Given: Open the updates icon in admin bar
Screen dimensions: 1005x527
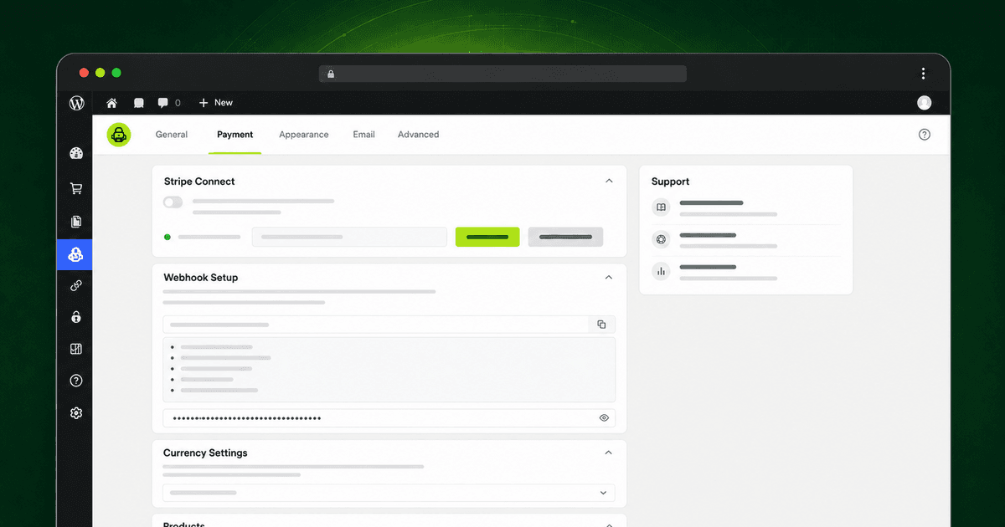Looking at the screenshot, I should pos(138,103).
